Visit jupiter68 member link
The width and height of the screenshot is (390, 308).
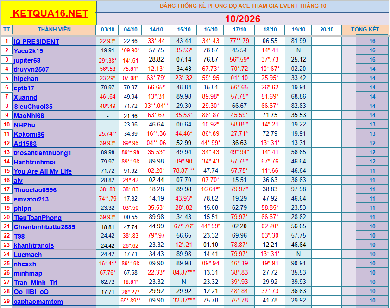tap(27, 60)
